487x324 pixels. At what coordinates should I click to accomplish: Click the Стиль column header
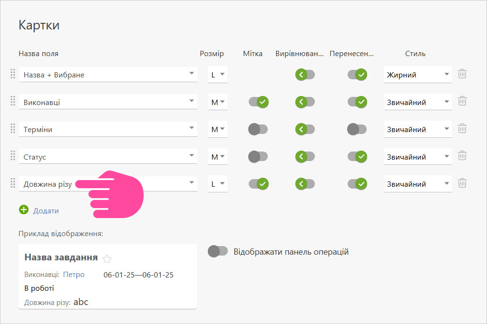tap(415, 54)
